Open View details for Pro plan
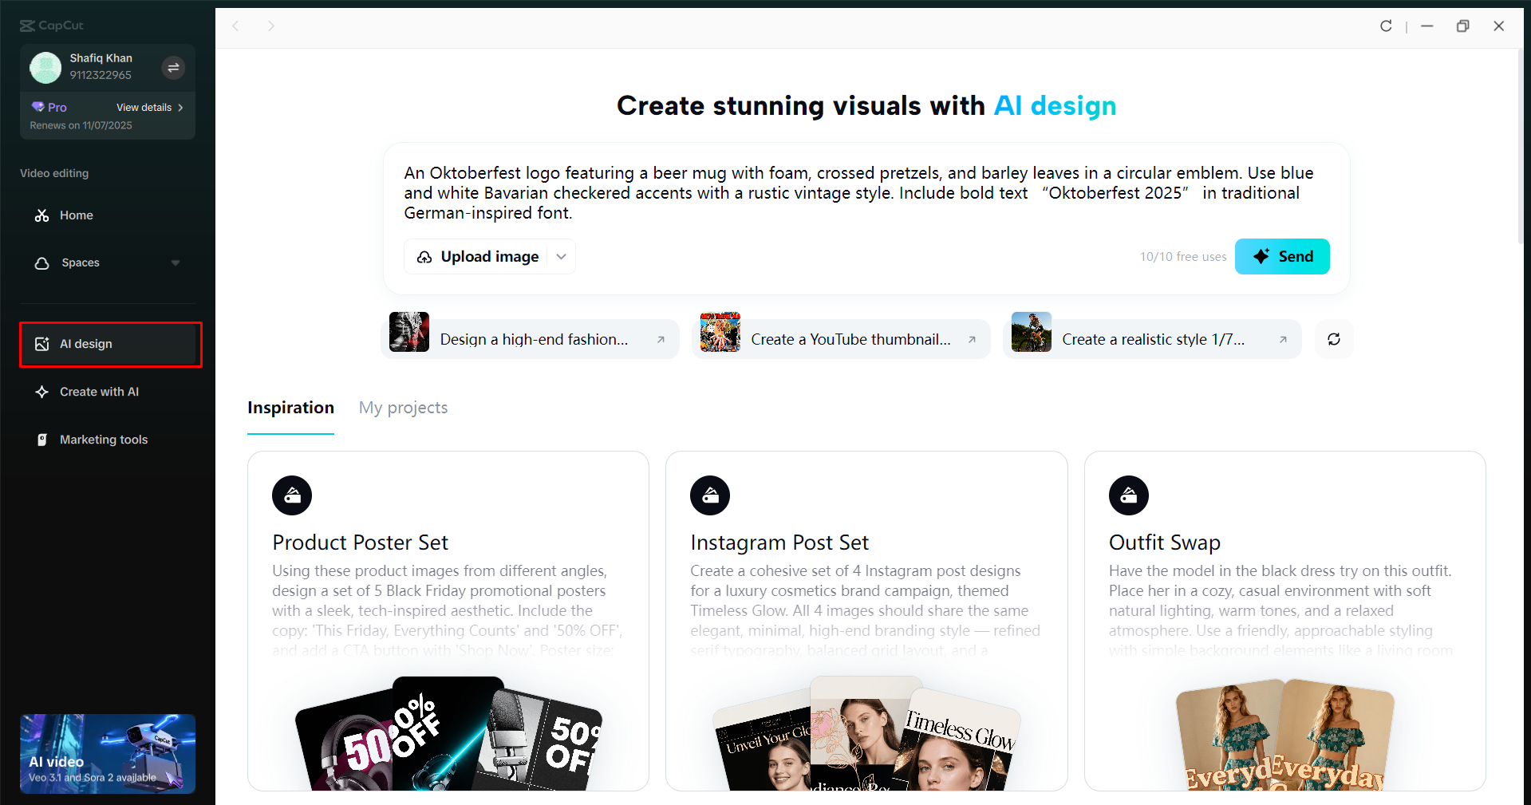This screenshot has width=1531, height=805. 144,107
